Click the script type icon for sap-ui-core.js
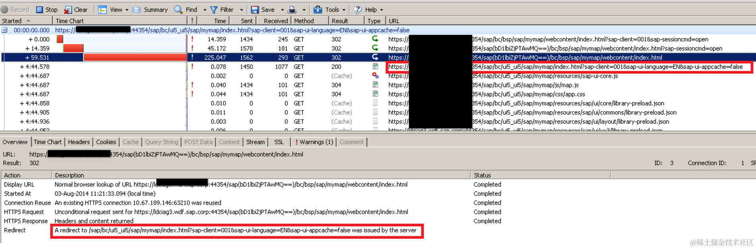The image size is (756, 249). [375, 75]
